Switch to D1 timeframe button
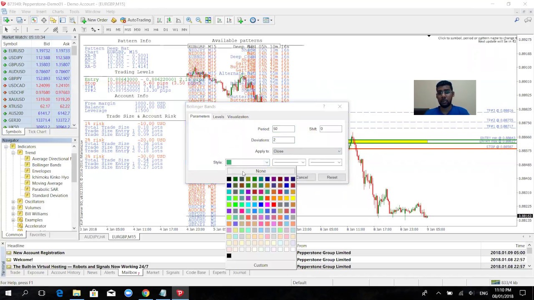Image resolution: width=534 pixels, height=300 pixels. pyautogui.click(x=166, y=30)
